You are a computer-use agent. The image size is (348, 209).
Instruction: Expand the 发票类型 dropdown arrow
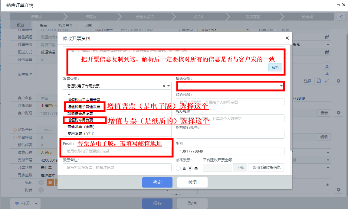(169, 86)
